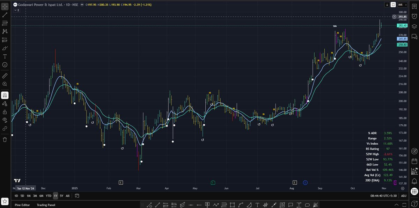The width and height of the screenshot is (419, 208).
Task: Open favorites toolbar star icon
Action: pyautogui.click(x=5, y=201)
